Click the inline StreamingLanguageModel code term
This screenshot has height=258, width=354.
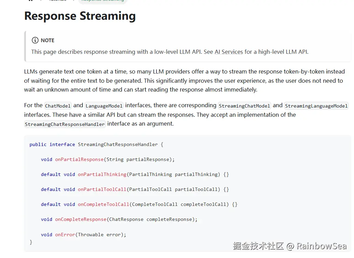316,106
